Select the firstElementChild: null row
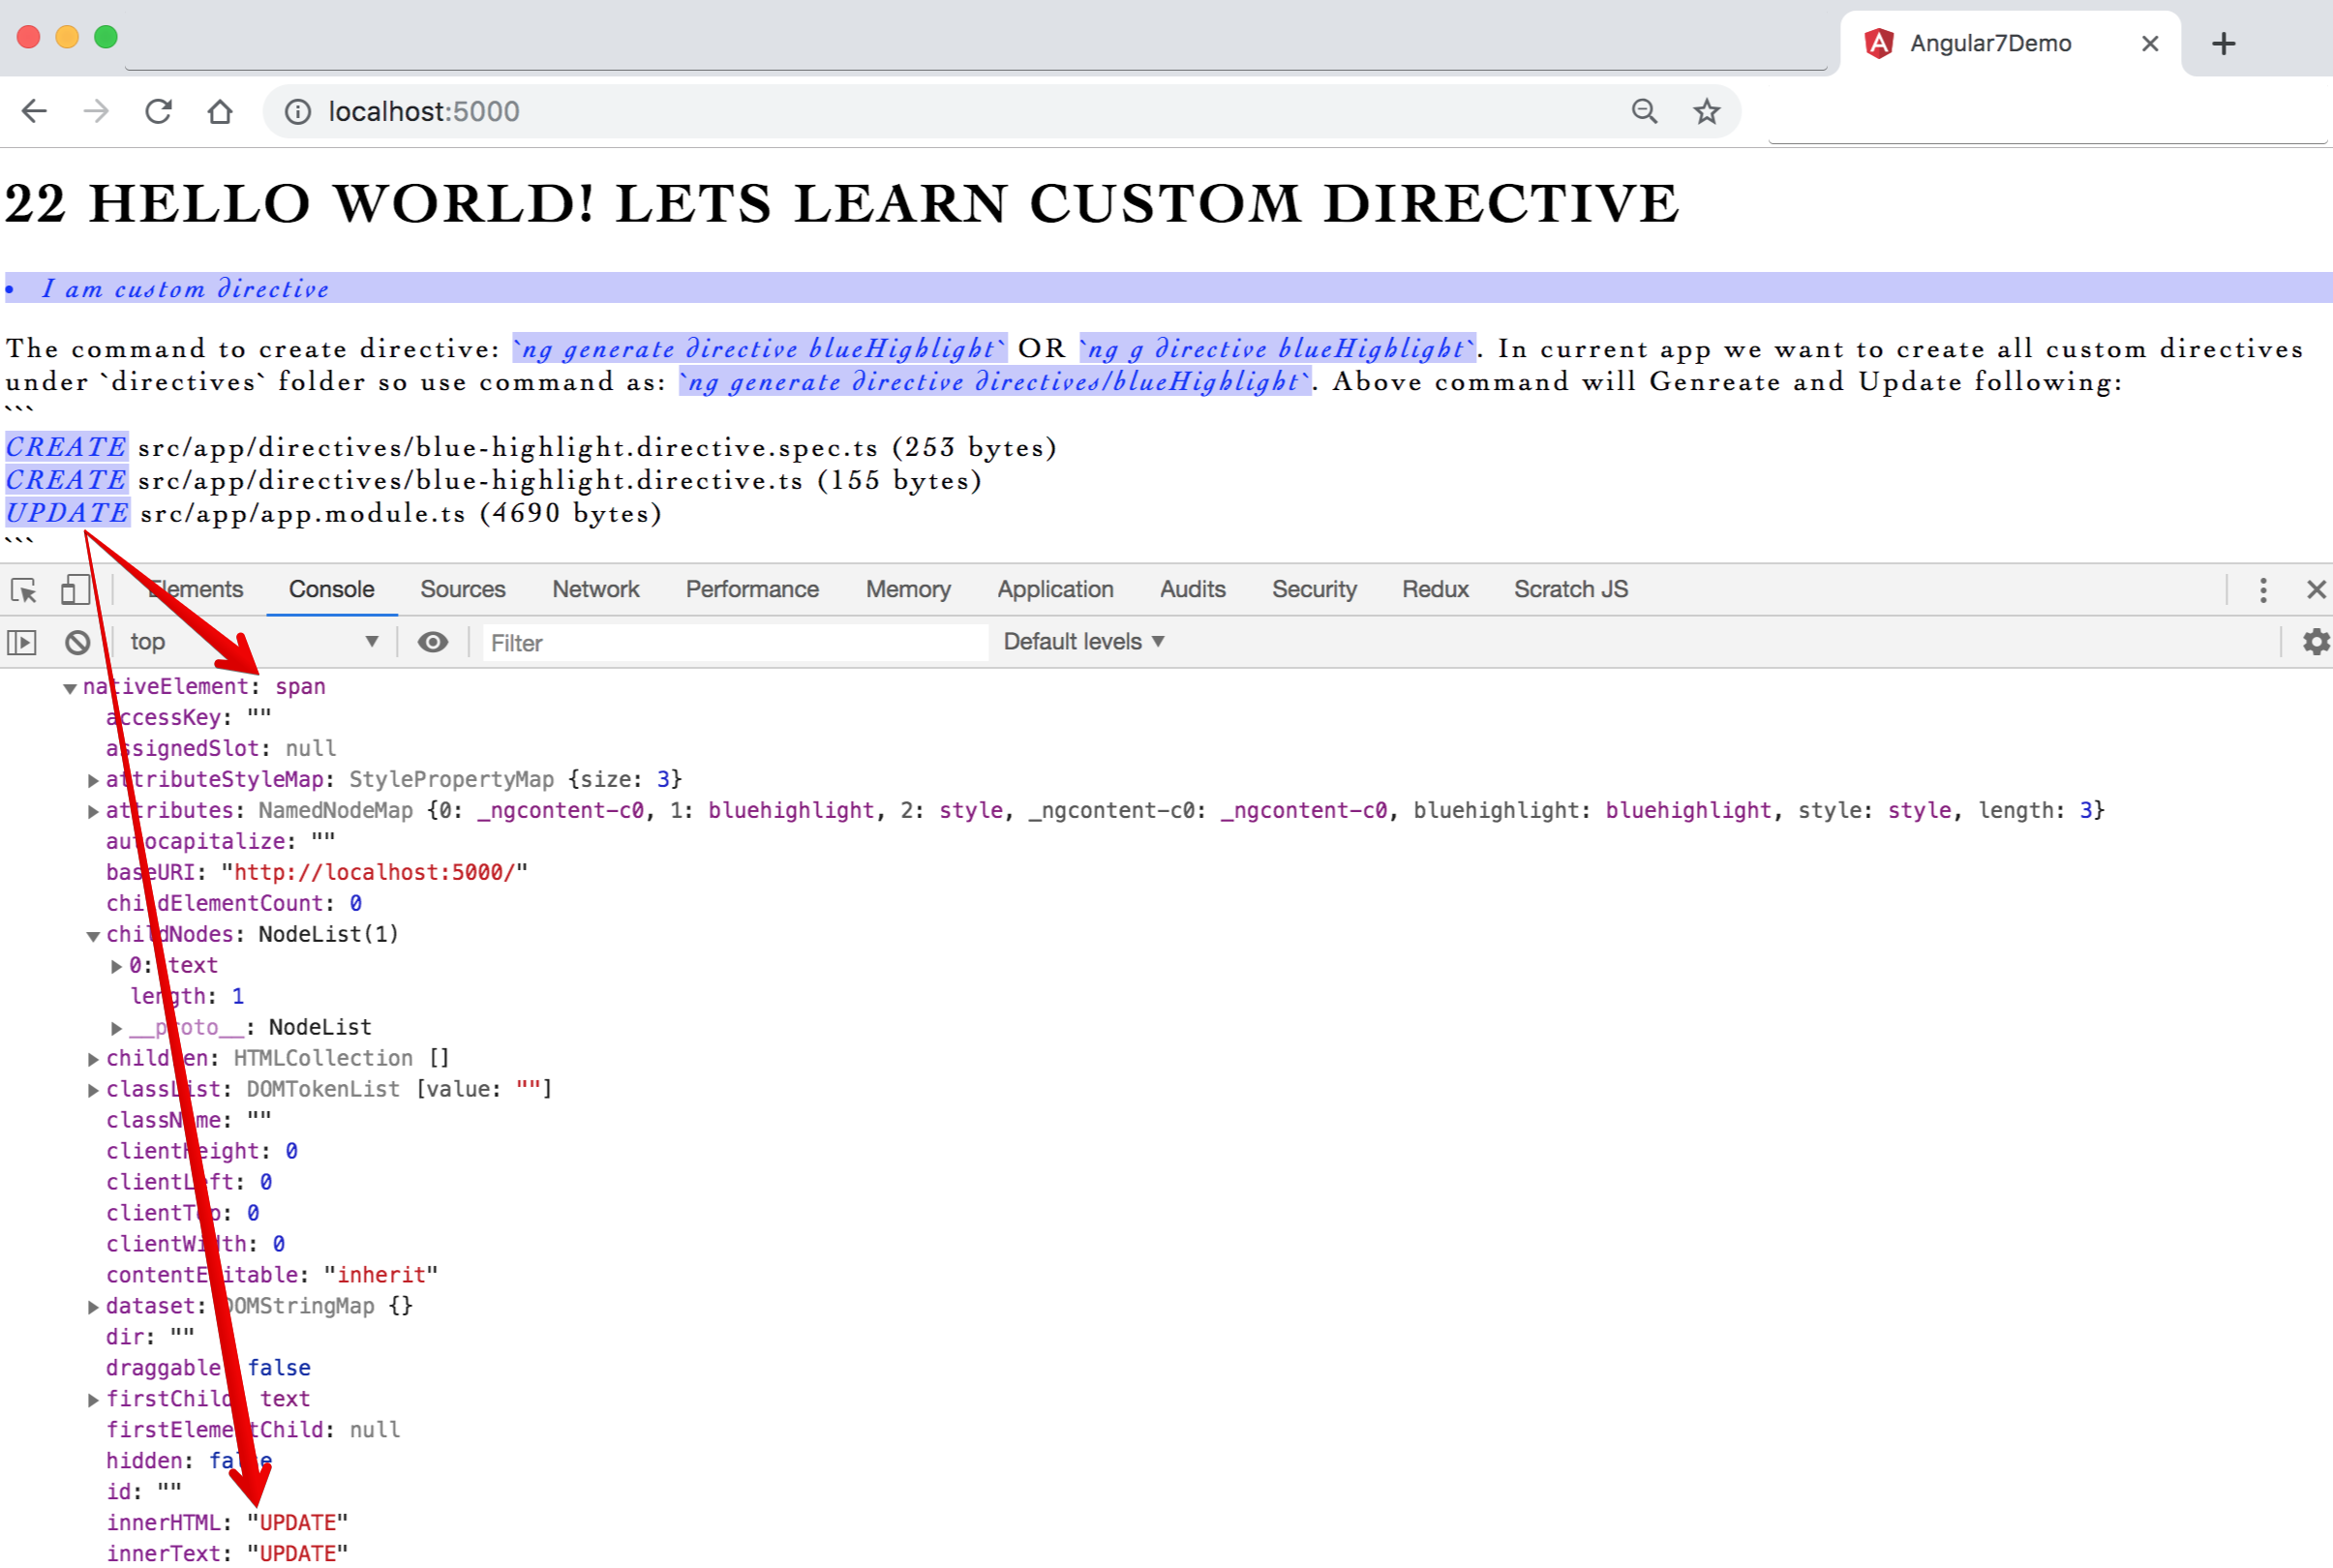 pos(253,1430)
